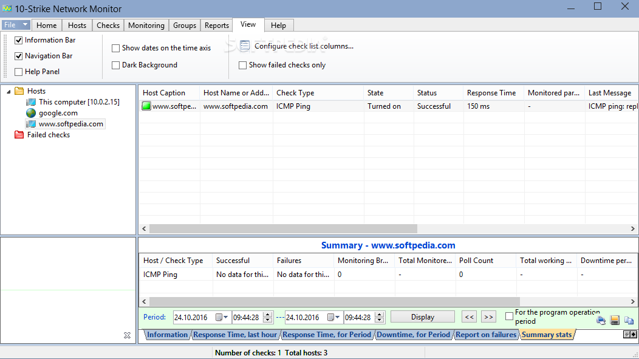
Task: Increase start time with the up spinner
Action: coord(268,315)
